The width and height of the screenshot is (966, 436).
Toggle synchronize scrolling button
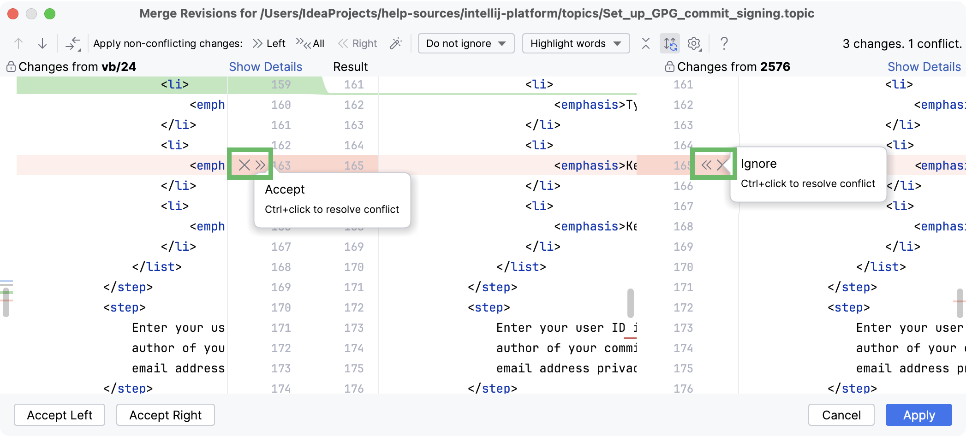click(x=670, y=43)
